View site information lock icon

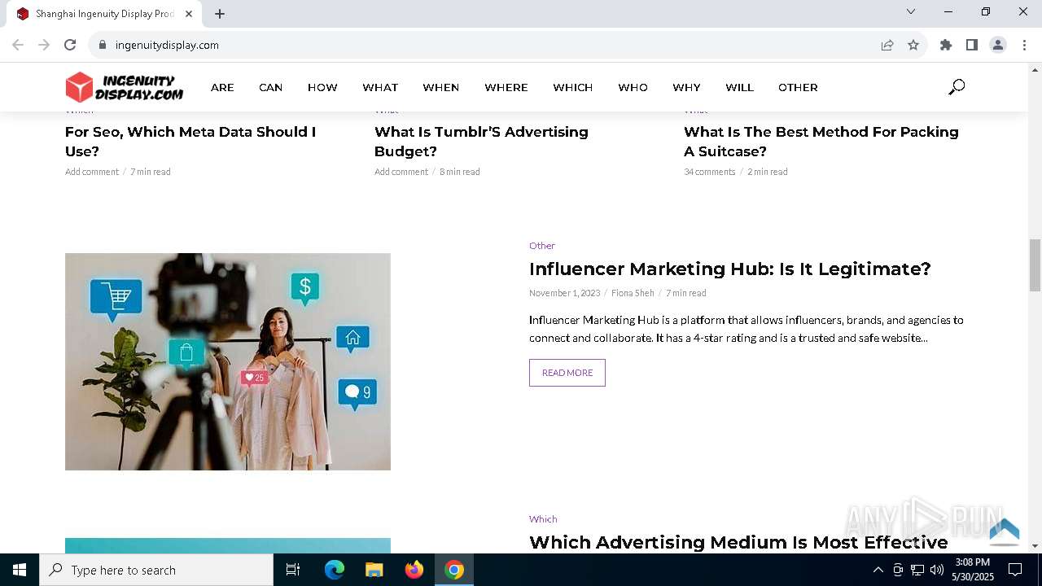point(103,45)
